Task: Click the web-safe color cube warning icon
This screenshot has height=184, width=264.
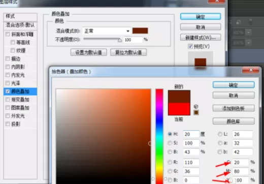Action: pyautogui.click(x=196, y=107)
